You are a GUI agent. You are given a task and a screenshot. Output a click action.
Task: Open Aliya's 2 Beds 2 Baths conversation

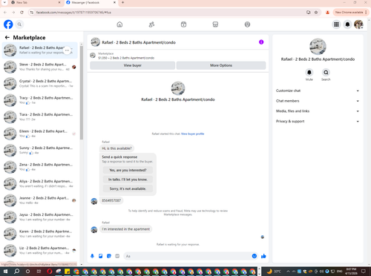40,184
